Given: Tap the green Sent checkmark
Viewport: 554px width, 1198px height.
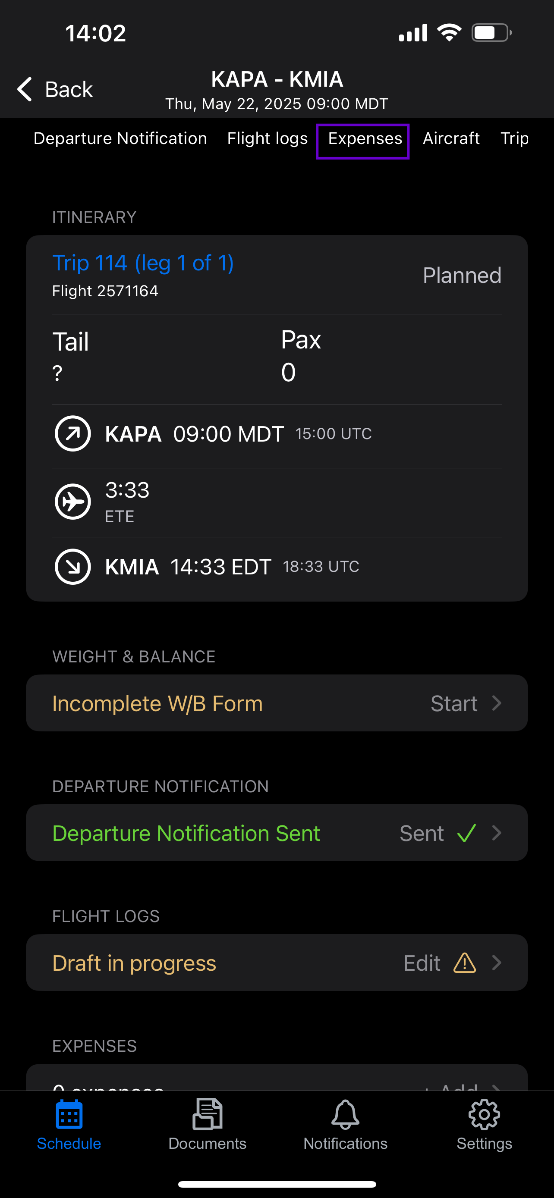Looking at the screenshot, I should pyautogui.click(x=466, y=833).
